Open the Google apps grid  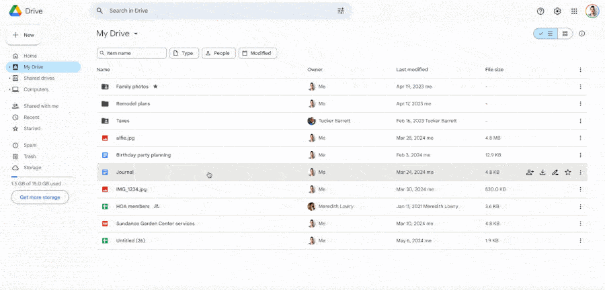(574, 11)
